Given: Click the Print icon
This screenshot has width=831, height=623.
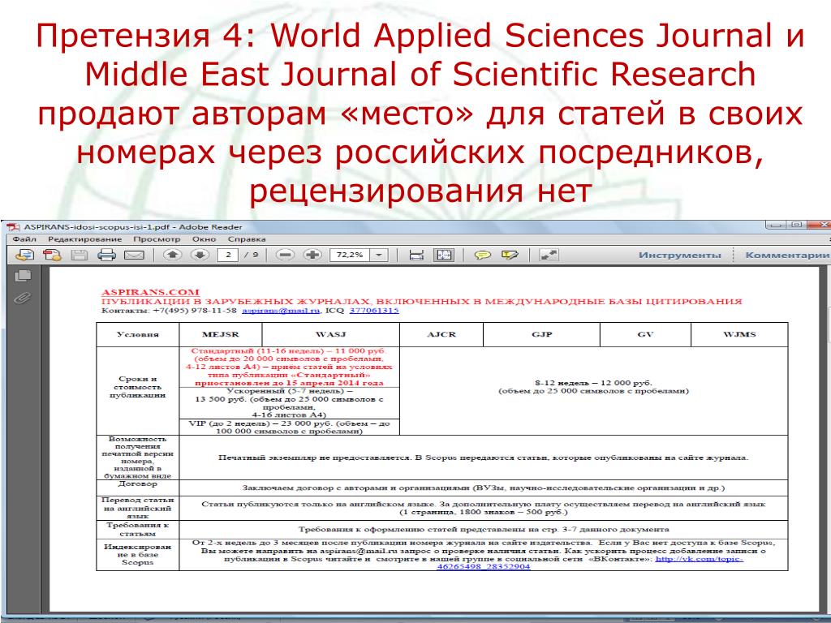Looking at the screenshot, I should [x=106, y=255].
